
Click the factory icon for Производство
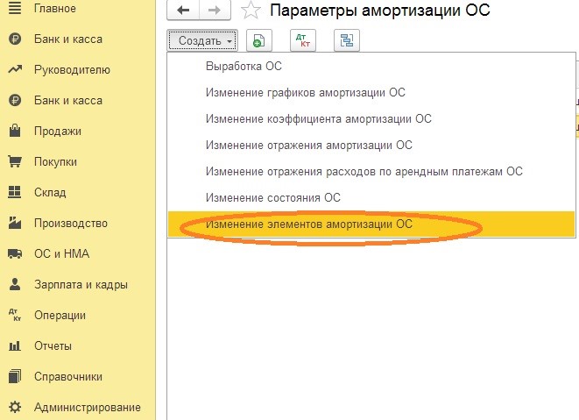click(x=15, y=223)
